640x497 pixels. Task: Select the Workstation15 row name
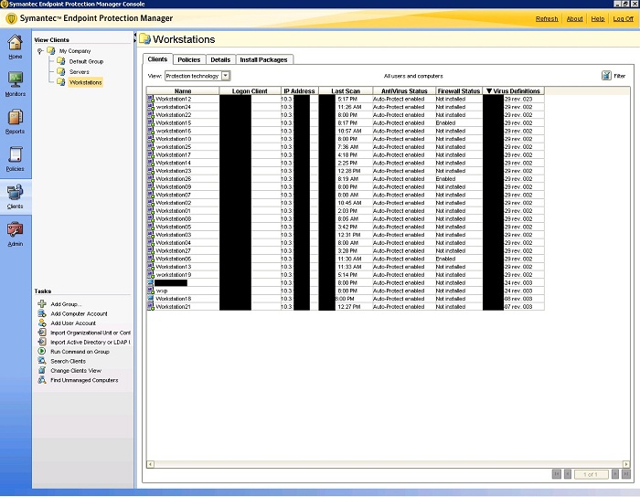click(x=174, y=122)
